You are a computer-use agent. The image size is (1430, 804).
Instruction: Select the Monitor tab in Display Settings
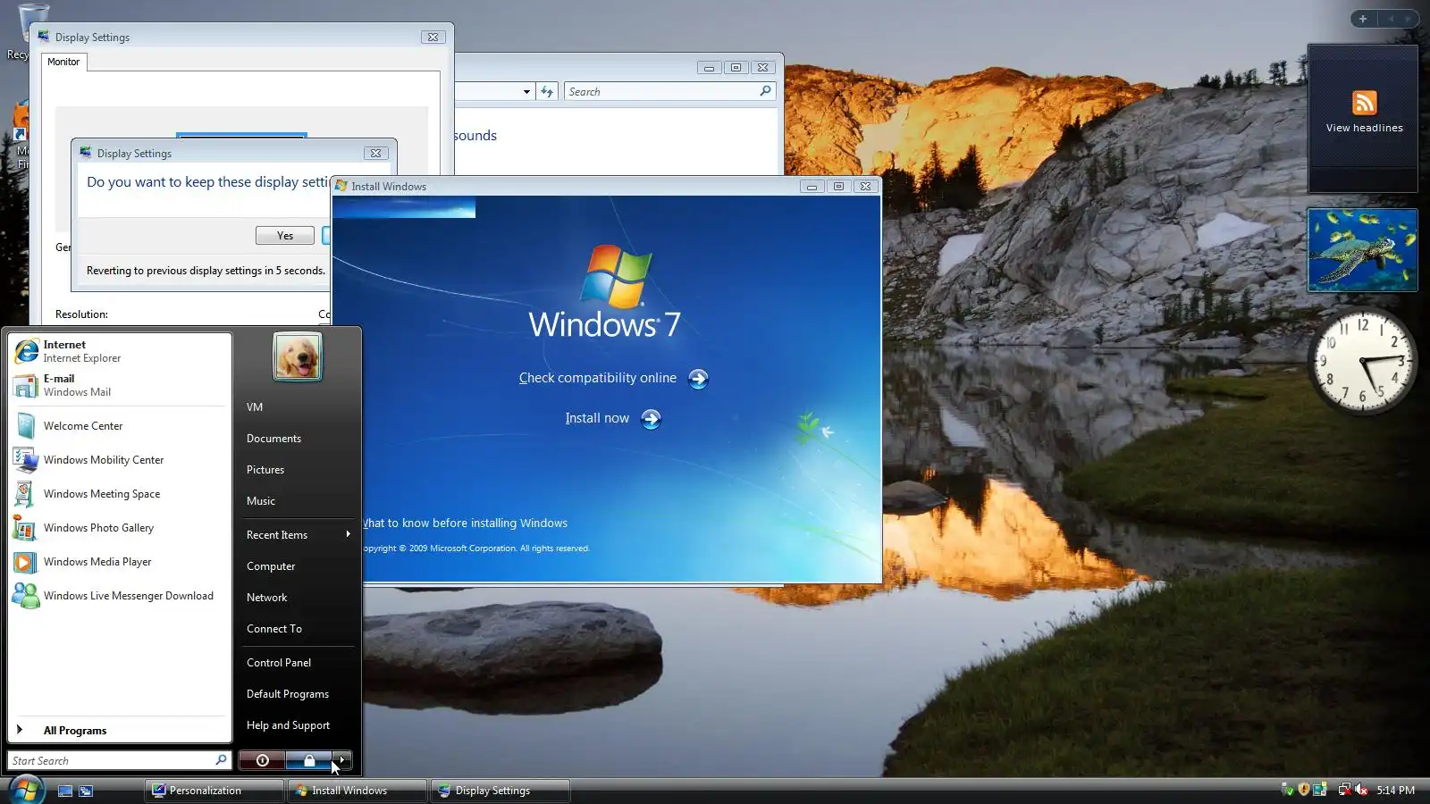[x=63, y=62]
